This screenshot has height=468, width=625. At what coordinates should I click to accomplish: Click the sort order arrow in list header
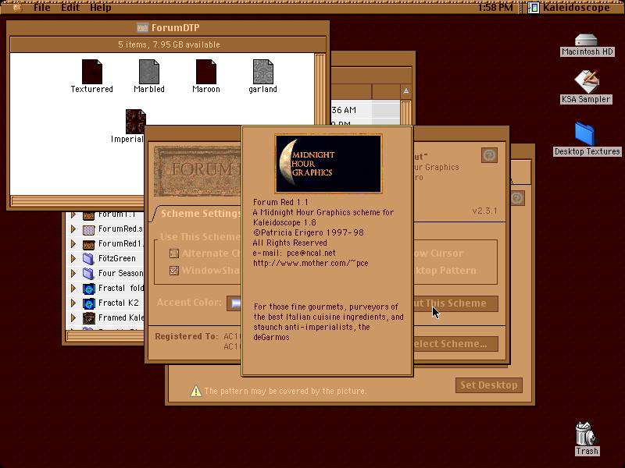(405, 91)
